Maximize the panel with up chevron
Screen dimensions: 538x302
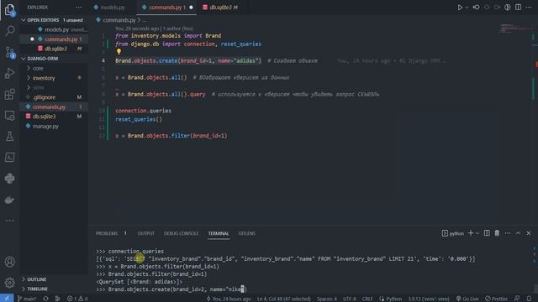tap(518, 233)
